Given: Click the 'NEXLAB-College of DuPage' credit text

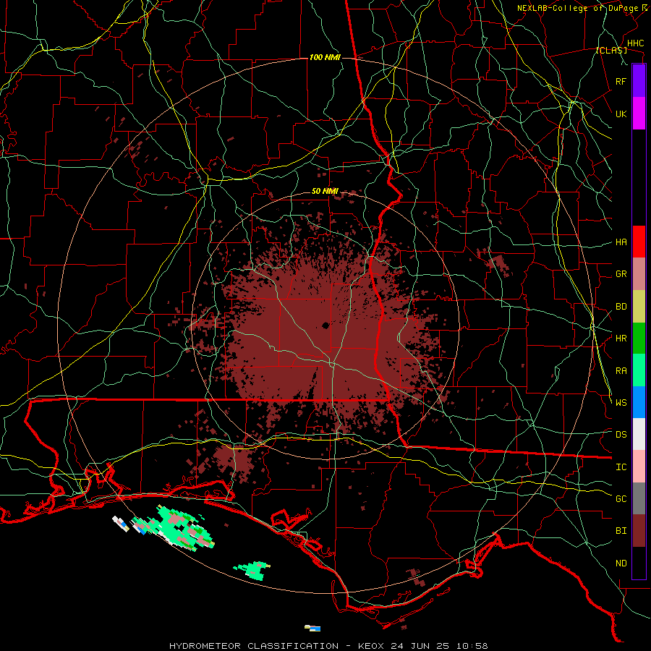Looking at the screenshot, I should [579, 8].
